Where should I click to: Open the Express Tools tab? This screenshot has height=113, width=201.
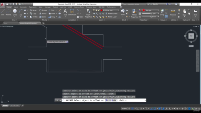79,7
